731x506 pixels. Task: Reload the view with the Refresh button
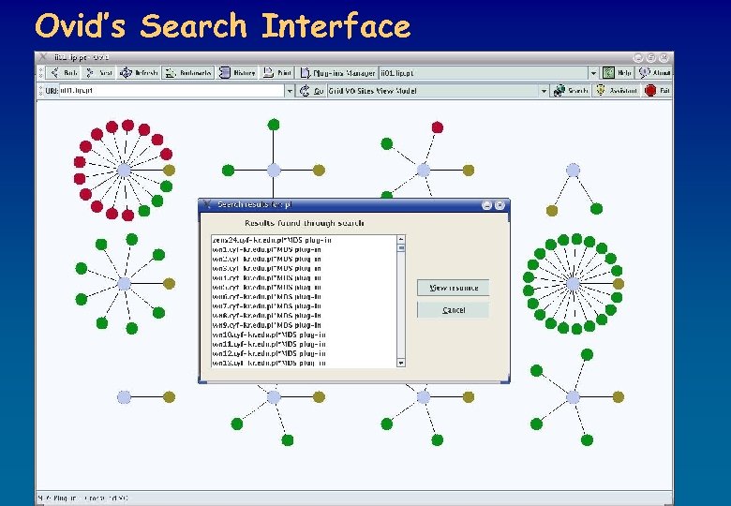coord(139,73)
